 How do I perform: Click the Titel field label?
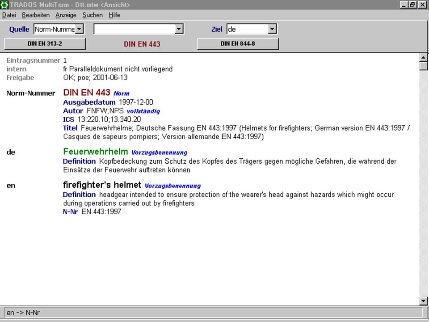tap(70, 128)
